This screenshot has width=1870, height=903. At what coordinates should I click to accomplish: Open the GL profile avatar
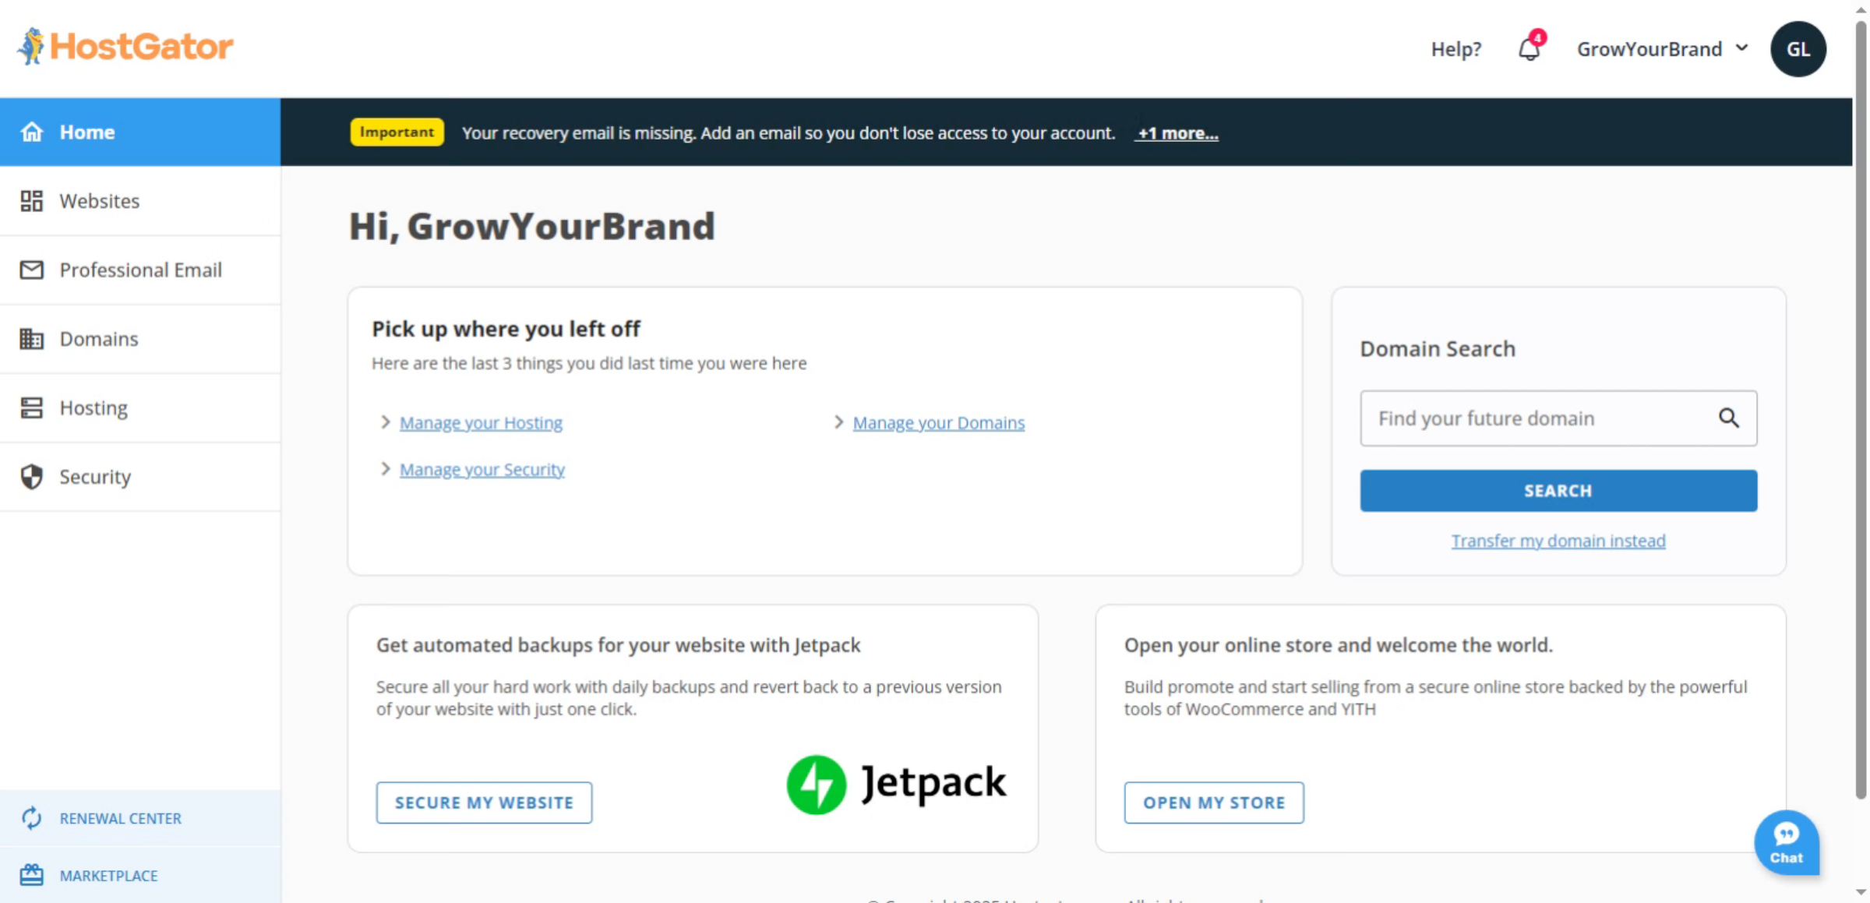[x=1798, y=49]
